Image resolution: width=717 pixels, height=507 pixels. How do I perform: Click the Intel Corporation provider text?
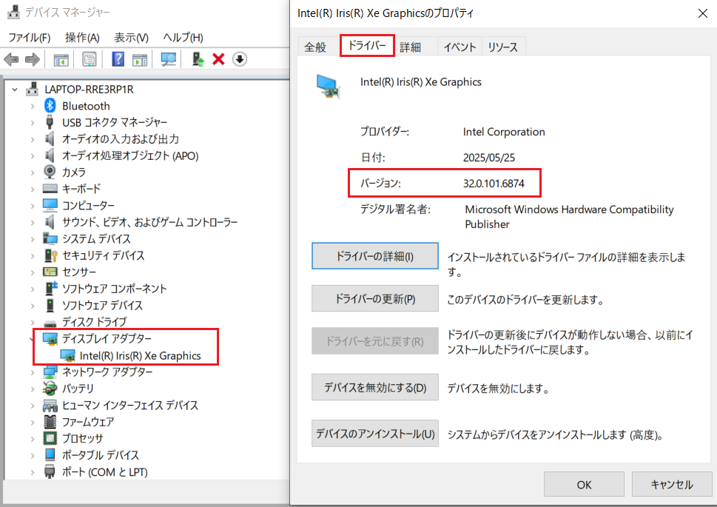[x=504, y=132]
